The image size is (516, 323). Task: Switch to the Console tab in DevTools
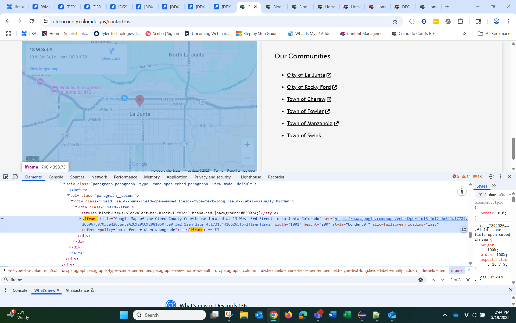tap(56, 177)
